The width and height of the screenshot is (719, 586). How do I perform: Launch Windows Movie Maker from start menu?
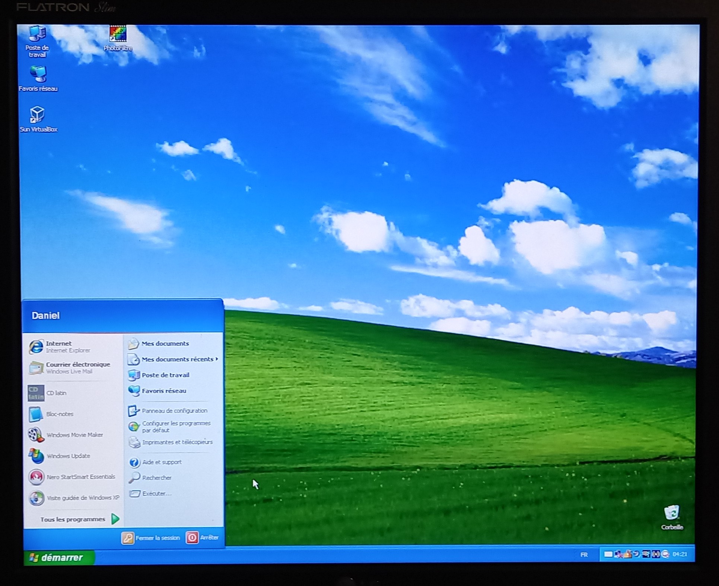[74, 435]
